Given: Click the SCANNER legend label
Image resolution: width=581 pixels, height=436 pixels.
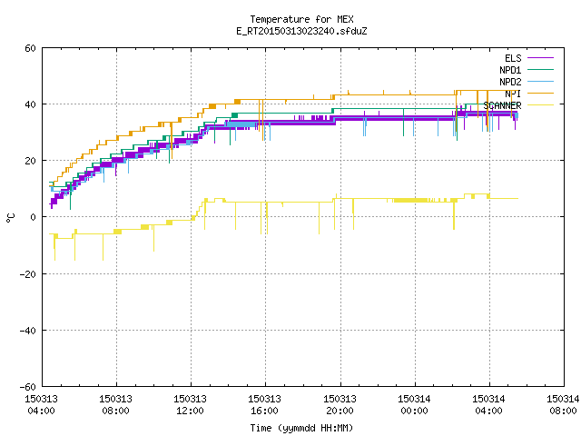Looking at the screenshot, I should (x=502, y=105).
